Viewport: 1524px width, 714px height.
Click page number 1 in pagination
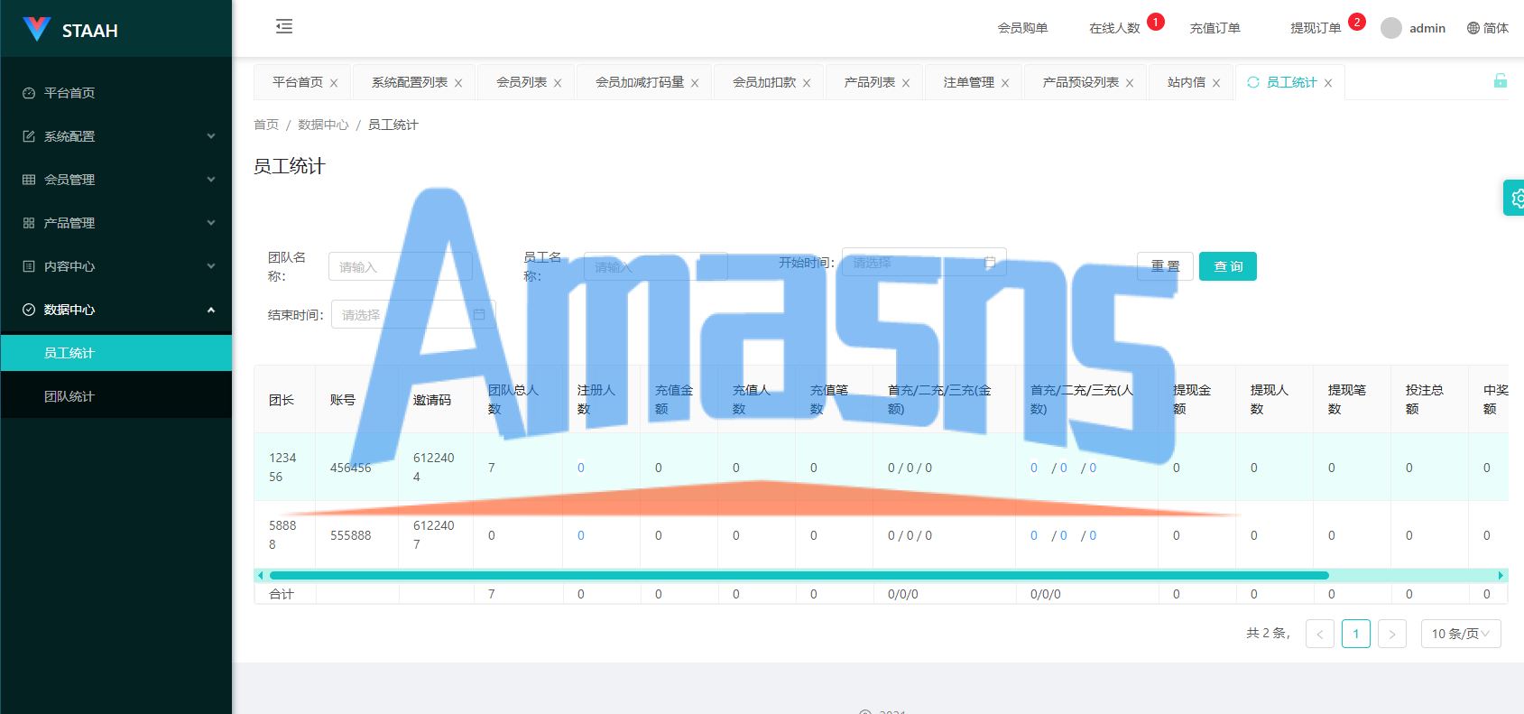pos(1356,634)
